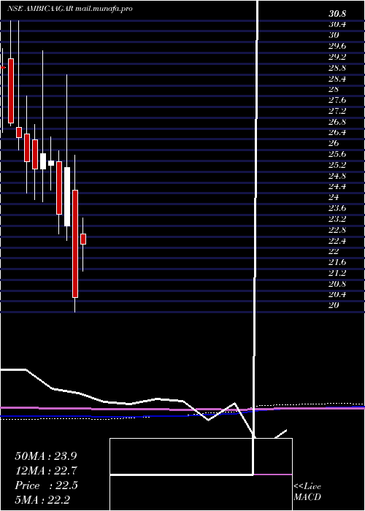Viewport: 365px width, 511px height.
Task: Select the 25.6 price axis label
Action: point(337,154)
